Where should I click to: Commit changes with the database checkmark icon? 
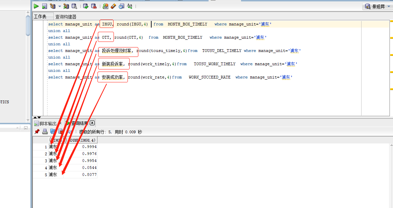point(86,6)
